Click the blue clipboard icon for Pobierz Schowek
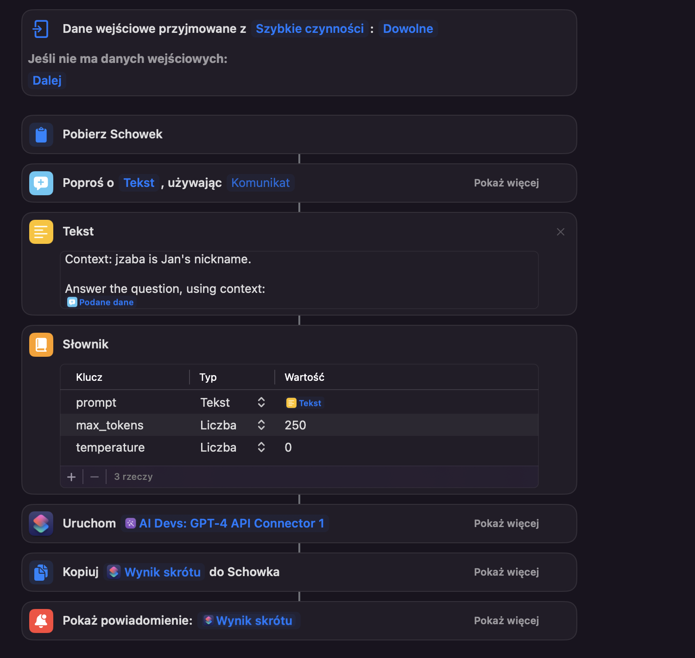This screenshot has height=658, width=695. coord(41,135)
